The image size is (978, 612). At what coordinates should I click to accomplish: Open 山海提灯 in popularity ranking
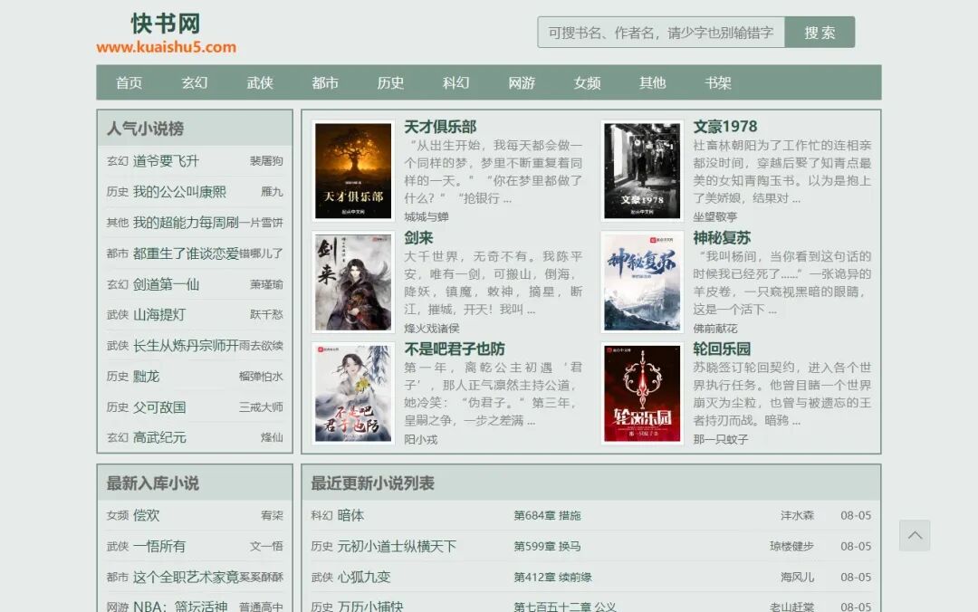pyautogui.click(x=159, y=314)
